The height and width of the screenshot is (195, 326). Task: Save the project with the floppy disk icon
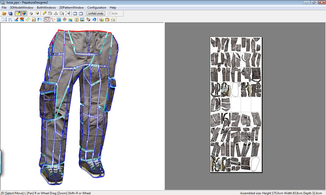[x=10, y=13]
